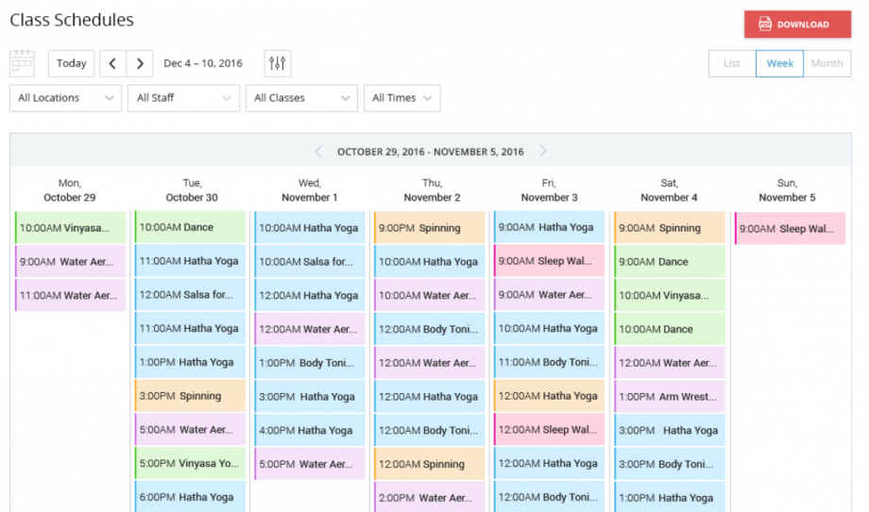
Task: Click the calendar picker icon
Action: click(22, 63)
